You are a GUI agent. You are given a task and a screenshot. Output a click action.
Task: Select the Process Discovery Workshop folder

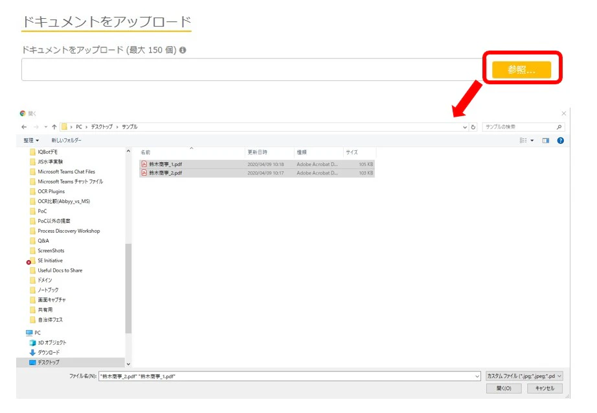(x=69, y=231)
